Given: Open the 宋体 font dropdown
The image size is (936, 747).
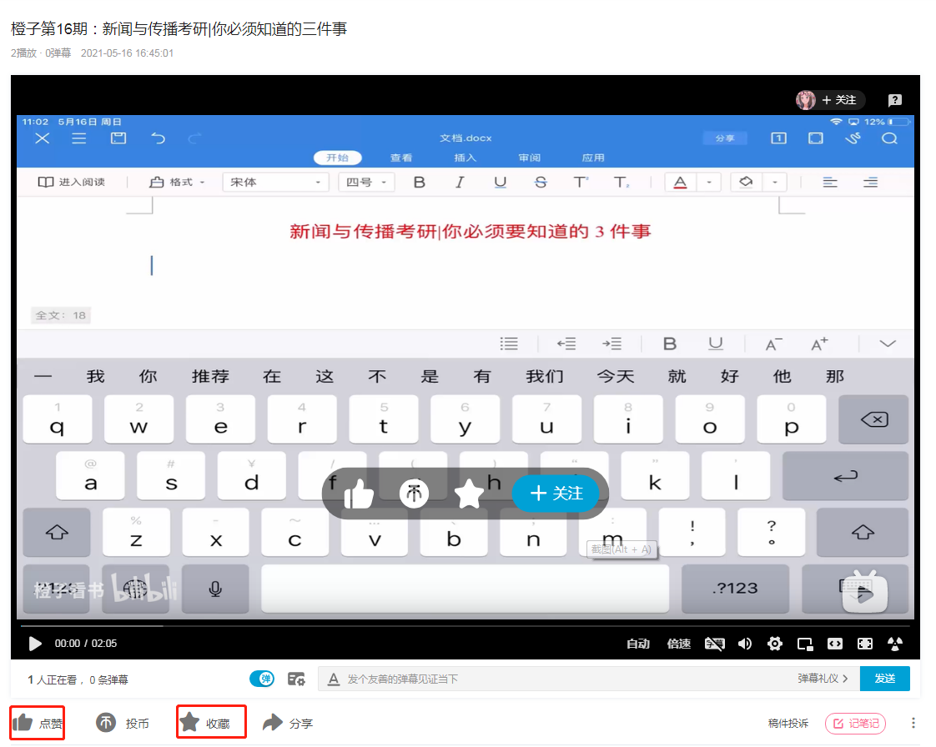Looking at the screenshot, I should pos(275,182).
